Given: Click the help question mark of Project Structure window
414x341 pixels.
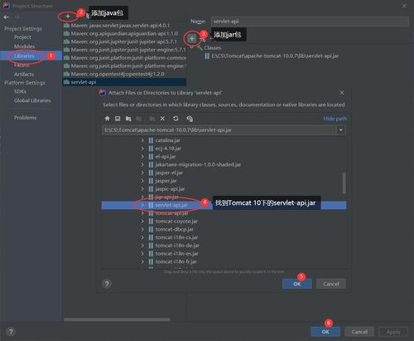Looking at the screenshot, I should (x=11, y=332).
